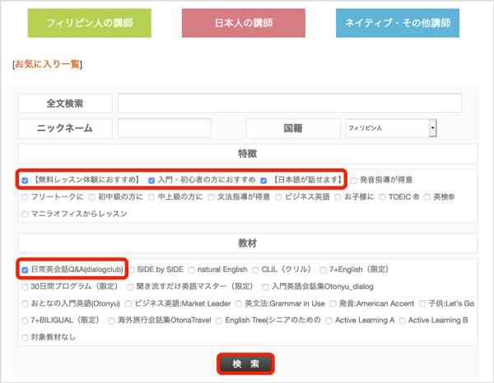Viewport: 494px width, 383px height.
Task: Enable the 発音指導が得意 checkbox
Action: tap(354, 180)
